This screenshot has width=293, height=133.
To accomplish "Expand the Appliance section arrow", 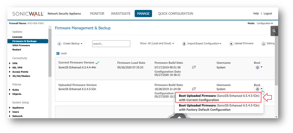I will 10,108.
